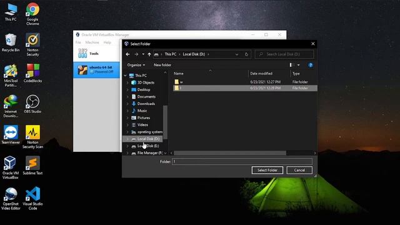Screen dimensions: 400x225
Task: Open This PC desktop icon
Action: [11, 12]
